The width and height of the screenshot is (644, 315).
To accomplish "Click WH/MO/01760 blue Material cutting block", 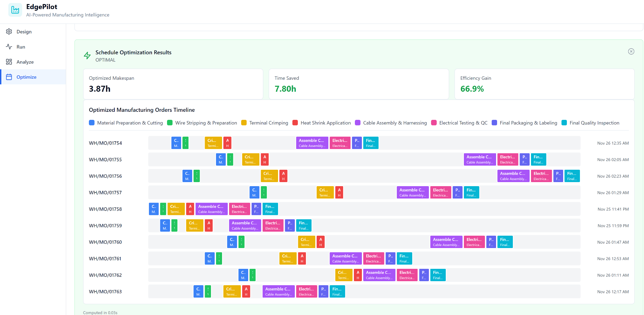I will 232,242.
